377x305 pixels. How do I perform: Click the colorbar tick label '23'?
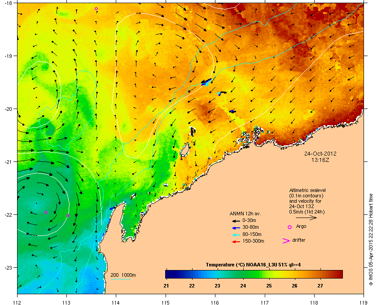point(217,286)
